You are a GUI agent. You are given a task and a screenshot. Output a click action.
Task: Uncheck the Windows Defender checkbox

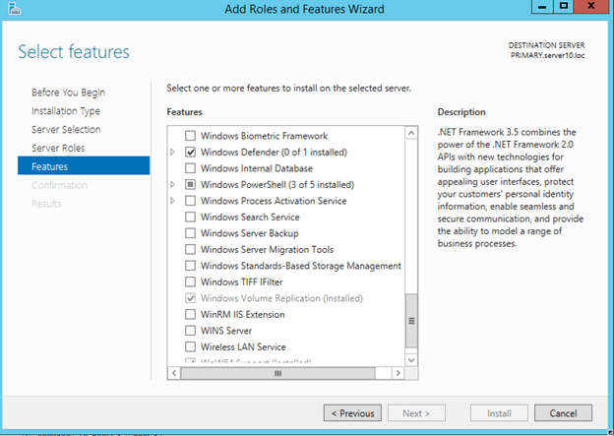click(x=191, y=153)
